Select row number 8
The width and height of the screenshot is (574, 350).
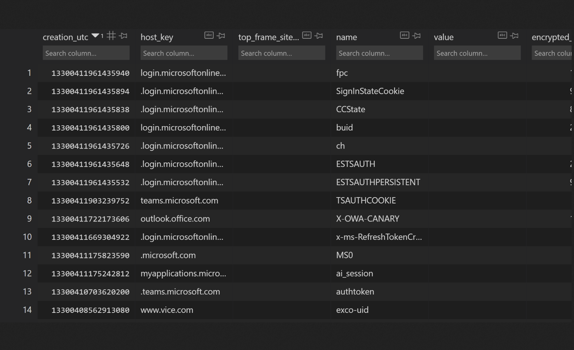(29, 200)
